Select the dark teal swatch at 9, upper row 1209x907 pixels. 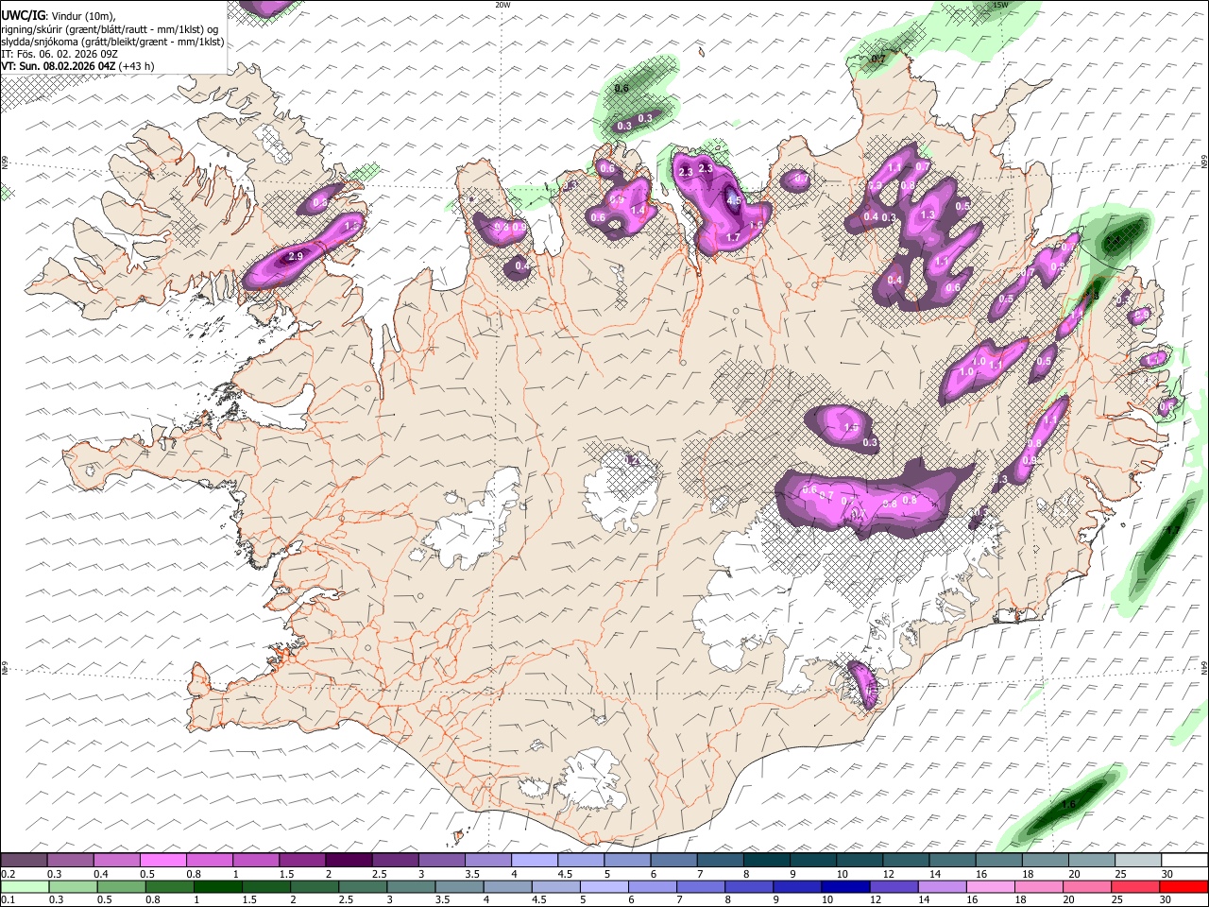(x=813, y=860)
